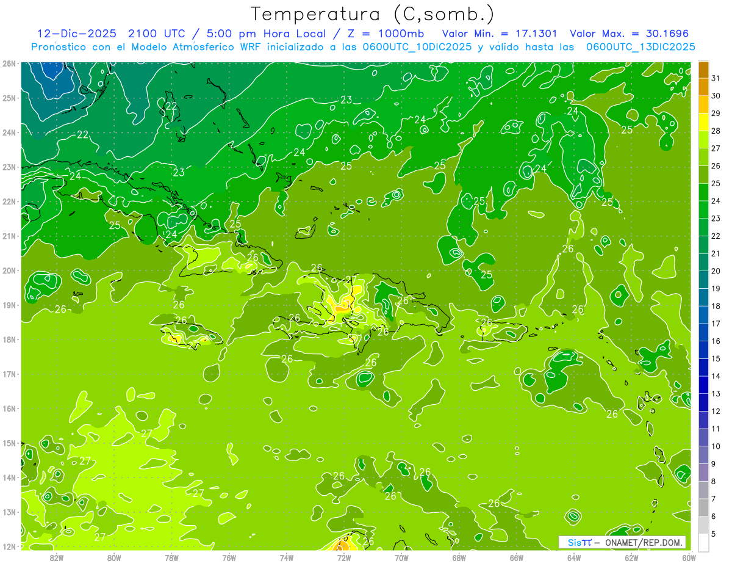Click the "Z = 1000mb" level text
Screen dimensions: 732x566
point(387,34)
